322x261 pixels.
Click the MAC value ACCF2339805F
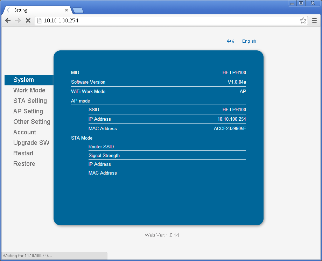[x=230, y=128]
